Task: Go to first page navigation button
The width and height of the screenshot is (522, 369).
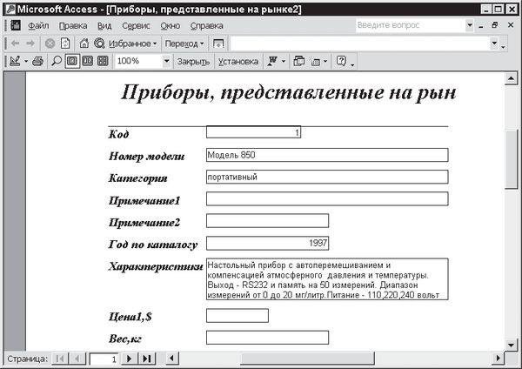Action: (x=60, y=359)
